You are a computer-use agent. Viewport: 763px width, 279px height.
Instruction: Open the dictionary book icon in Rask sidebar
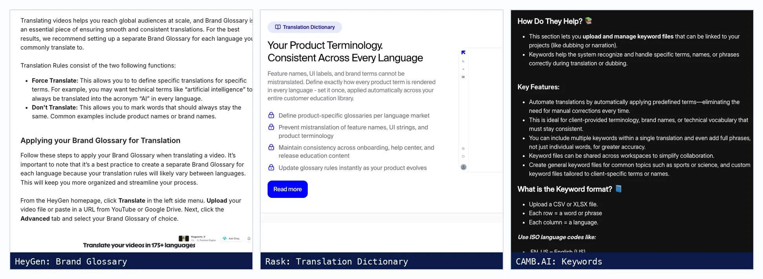[463, 77]
